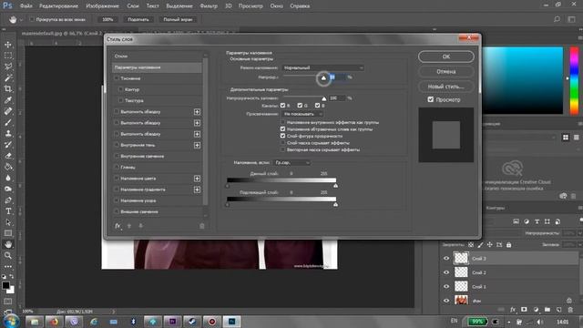Hide Слой 3 with its eye icon
Image resolution: width=583 pixels, height=328 pixels.
click(446, 258)
